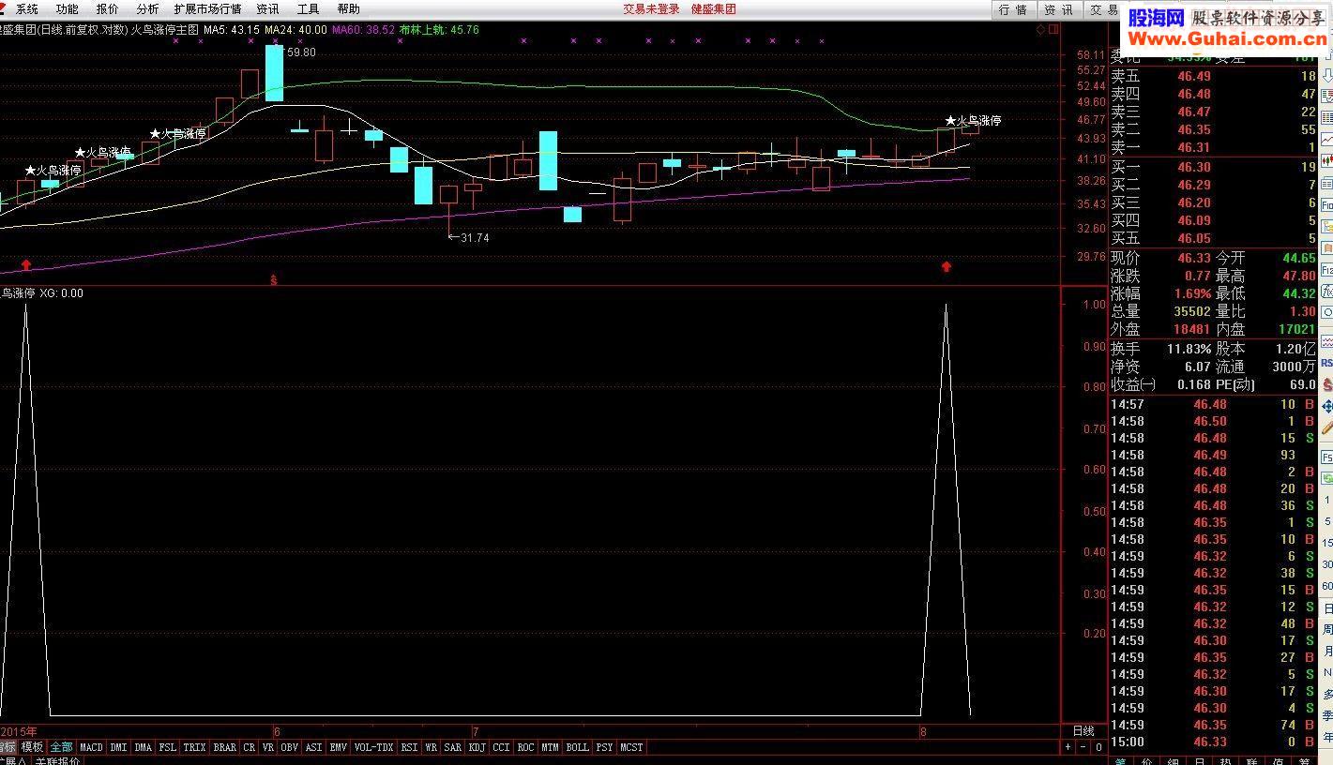Click the diamond icon at chart top-right corner
This screenshot has height=765, width=1333.
click(1040, 30)
